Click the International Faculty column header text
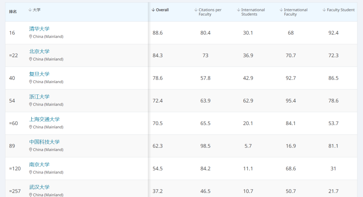Image resolution: width=363 pixels, height=197 pixels. [296, 12]
